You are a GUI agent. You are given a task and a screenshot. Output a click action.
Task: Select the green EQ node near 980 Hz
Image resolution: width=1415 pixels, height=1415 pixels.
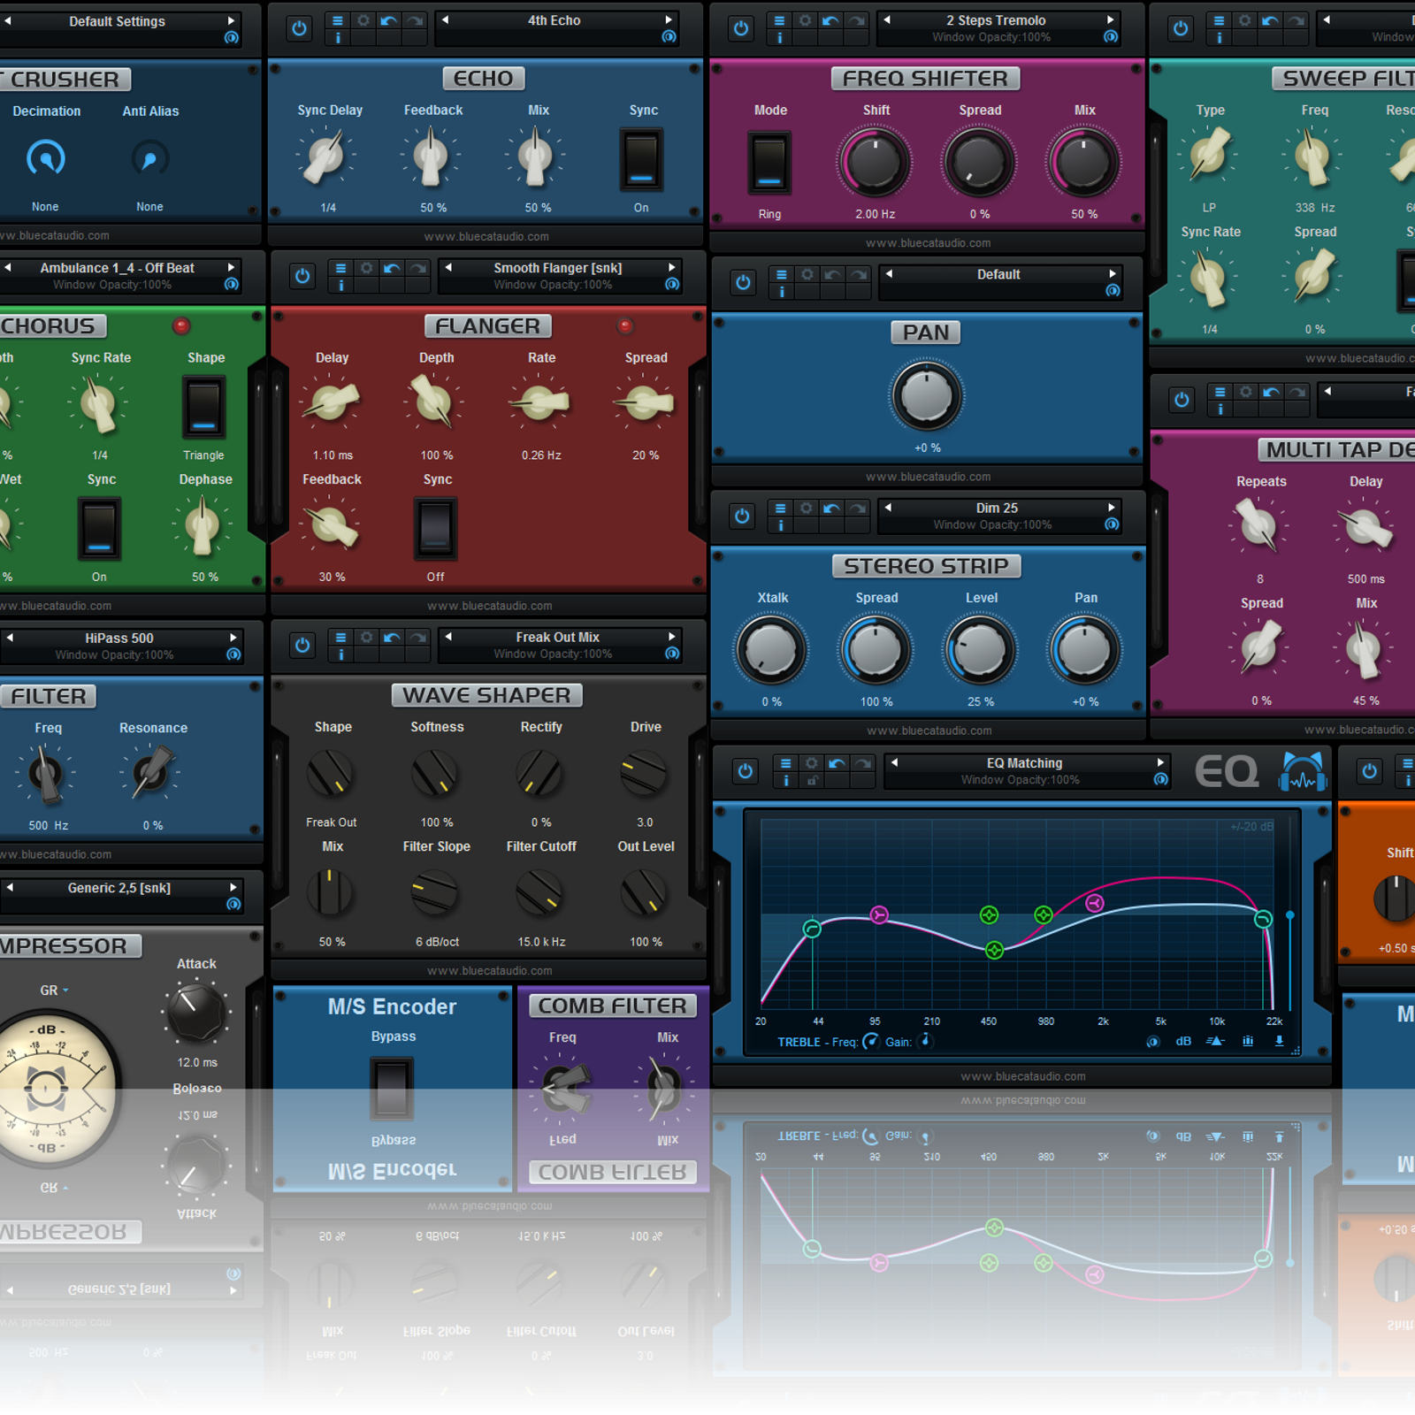[x=1044, y=914]
